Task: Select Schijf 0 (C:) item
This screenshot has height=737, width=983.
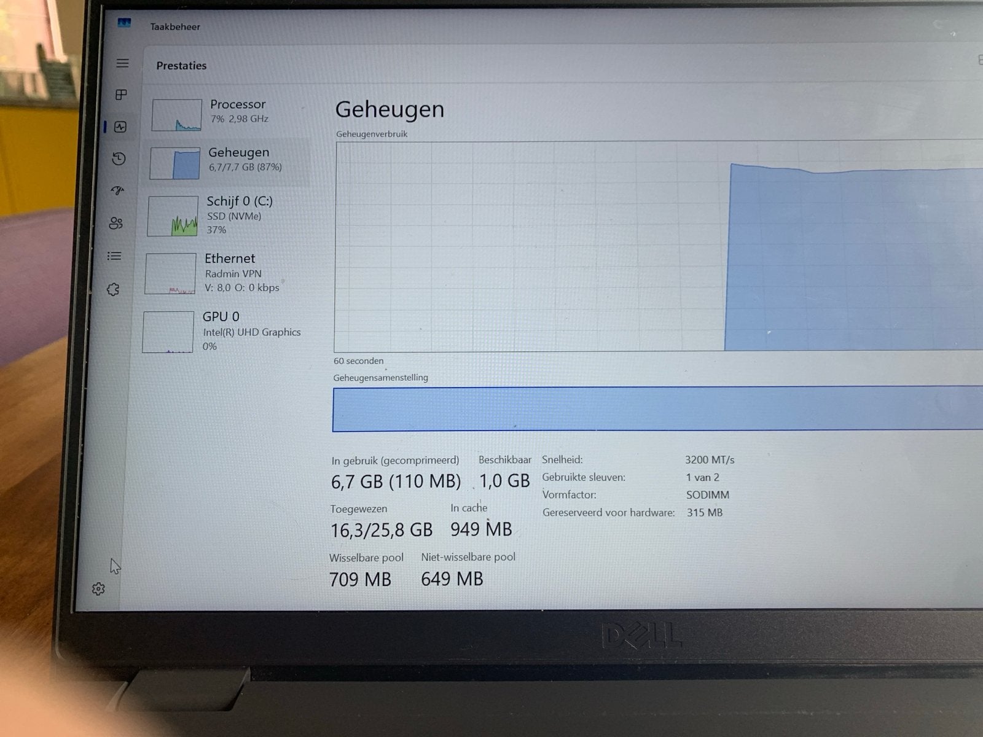Action: [226, 216]
